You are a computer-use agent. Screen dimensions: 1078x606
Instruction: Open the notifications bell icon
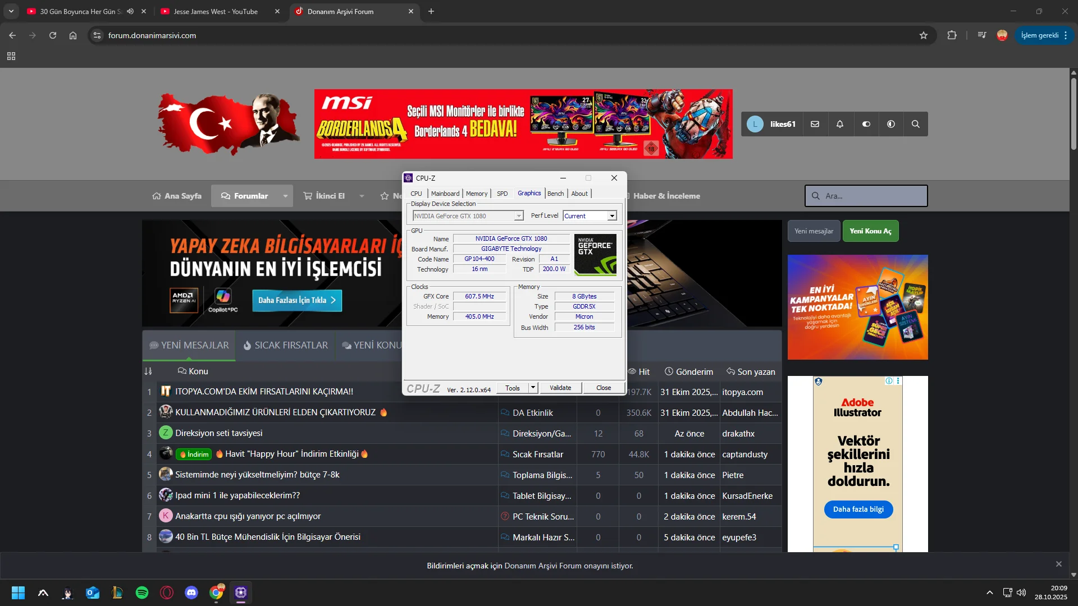pyautogui.click(x=840, y=124)
